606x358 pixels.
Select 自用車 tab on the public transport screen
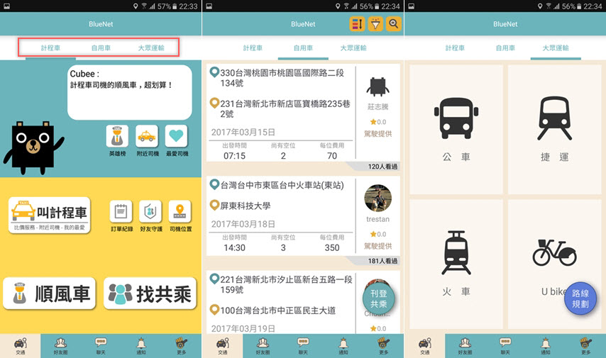(x=505, y=48)
